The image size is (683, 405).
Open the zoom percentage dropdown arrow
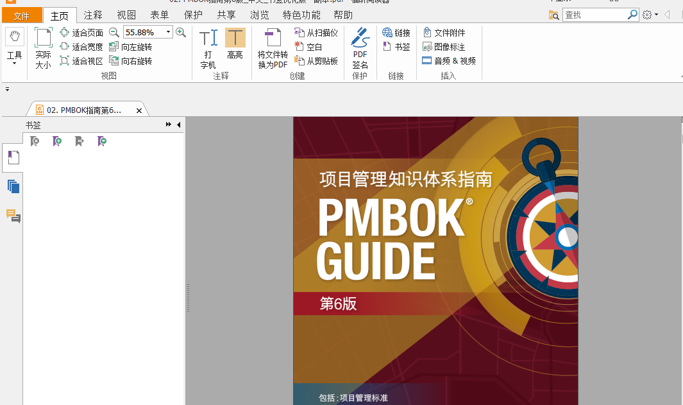click(x=168, y=32)
